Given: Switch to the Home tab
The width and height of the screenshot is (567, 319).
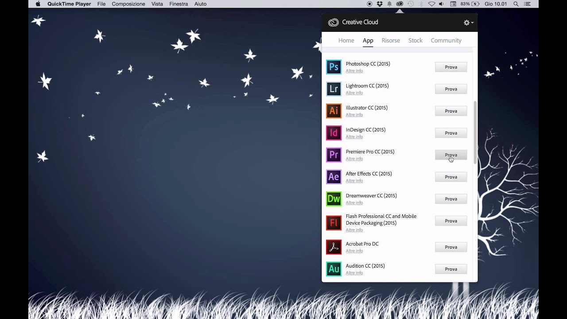Looking at the screenshot, I should (346, 40).
